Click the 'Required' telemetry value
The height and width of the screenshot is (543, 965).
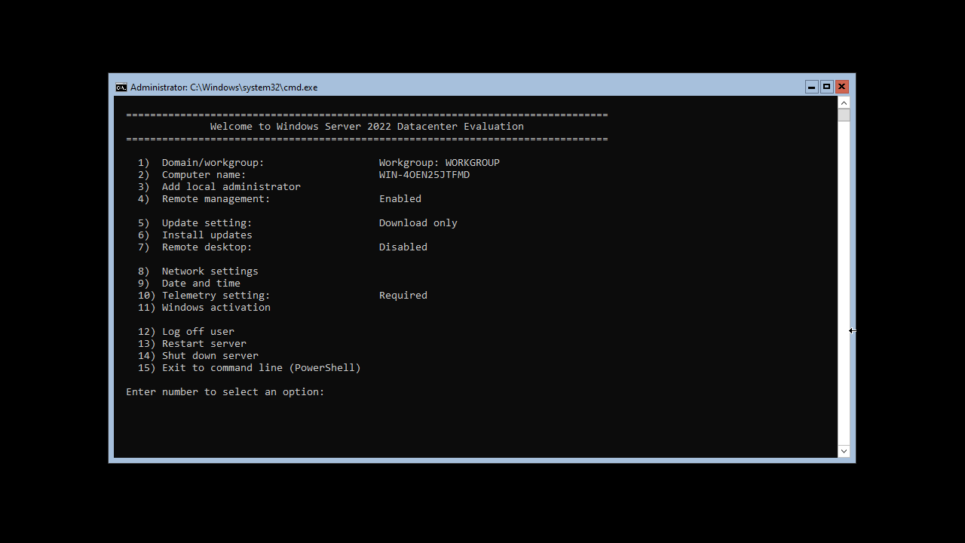coord(403,296)
